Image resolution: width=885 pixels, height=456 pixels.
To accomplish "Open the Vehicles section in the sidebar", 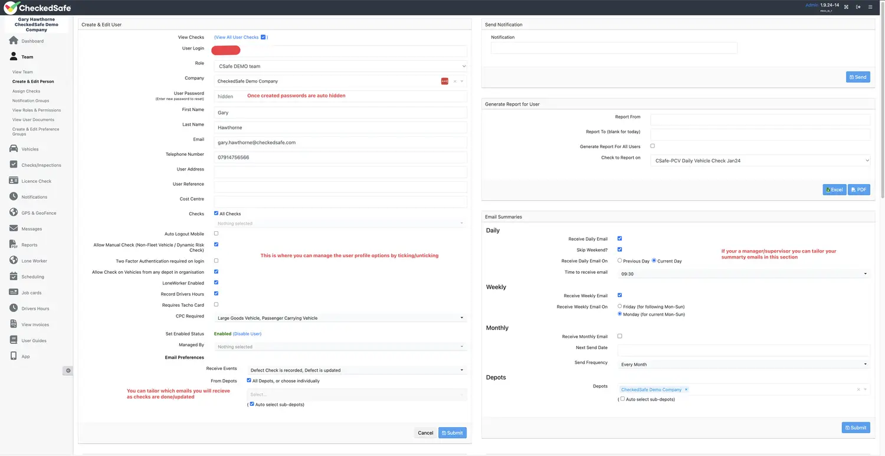I will click(x=29, y=149).
